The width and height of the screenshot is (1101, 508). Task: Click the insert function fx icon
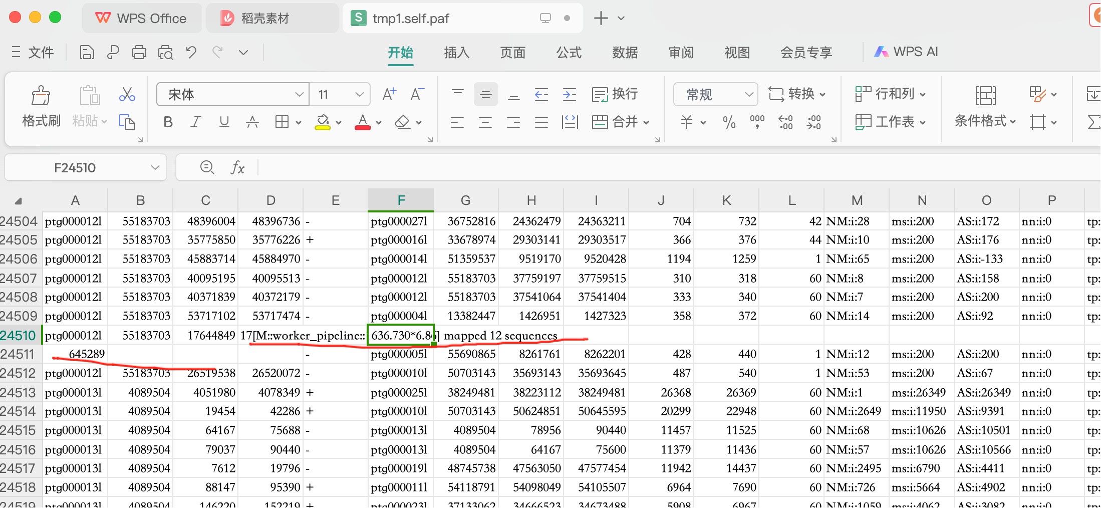coord(237,168)
